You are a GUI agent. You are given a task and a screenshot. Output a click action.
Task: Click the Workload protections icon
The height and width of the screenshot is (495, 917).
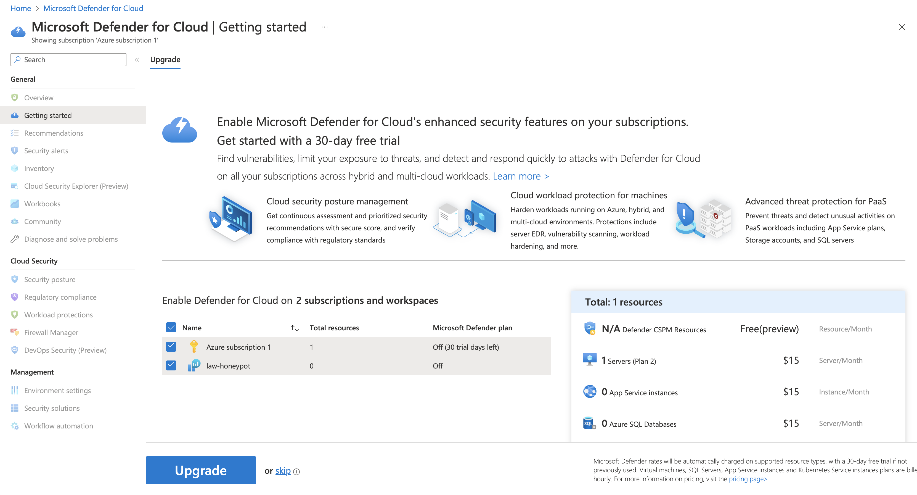point(15,315)
